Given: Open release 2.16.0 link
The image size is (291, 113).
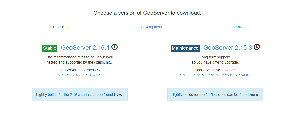Looking at the screenshot, I should (x=77, y=75).
